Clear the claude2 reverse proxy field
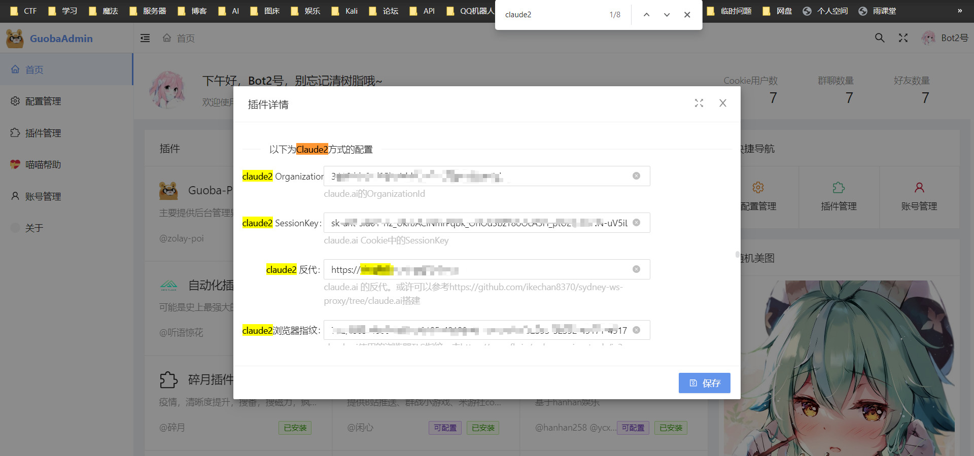974x456 pixels. (x=636, y=269)
